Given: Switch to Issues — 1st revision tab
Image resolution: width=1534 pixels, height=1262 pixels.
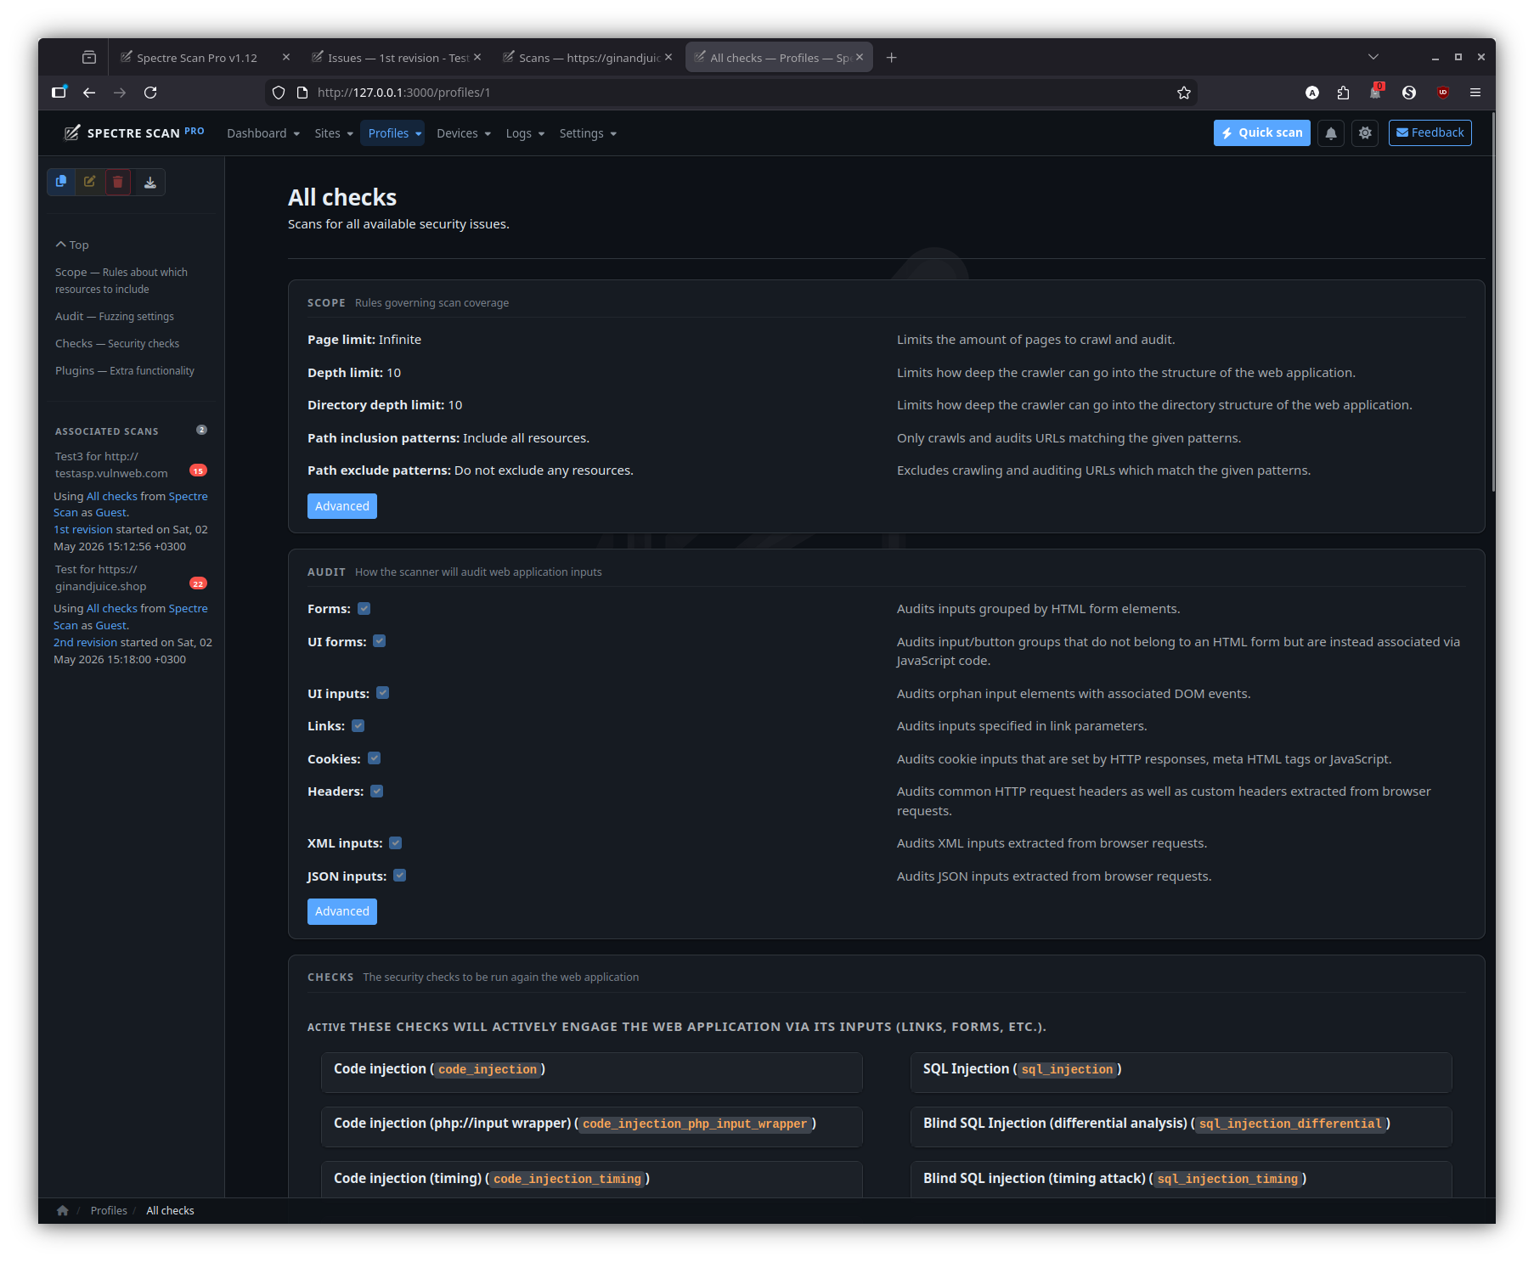Looking at the screenshot, I should click(389, 57).
